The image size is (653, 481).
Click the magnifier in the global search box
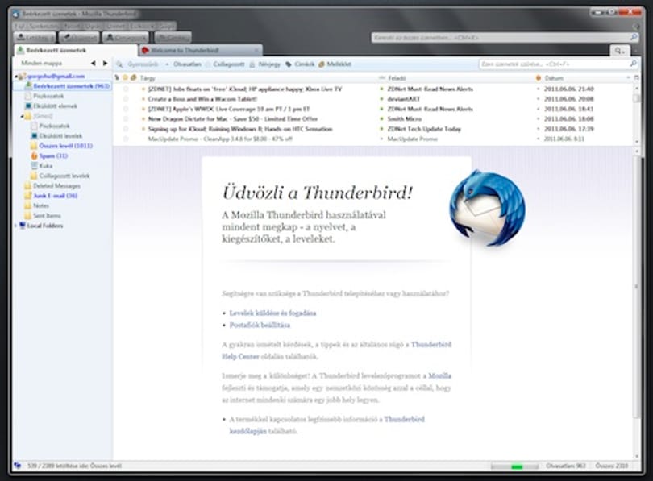(634, 37)
